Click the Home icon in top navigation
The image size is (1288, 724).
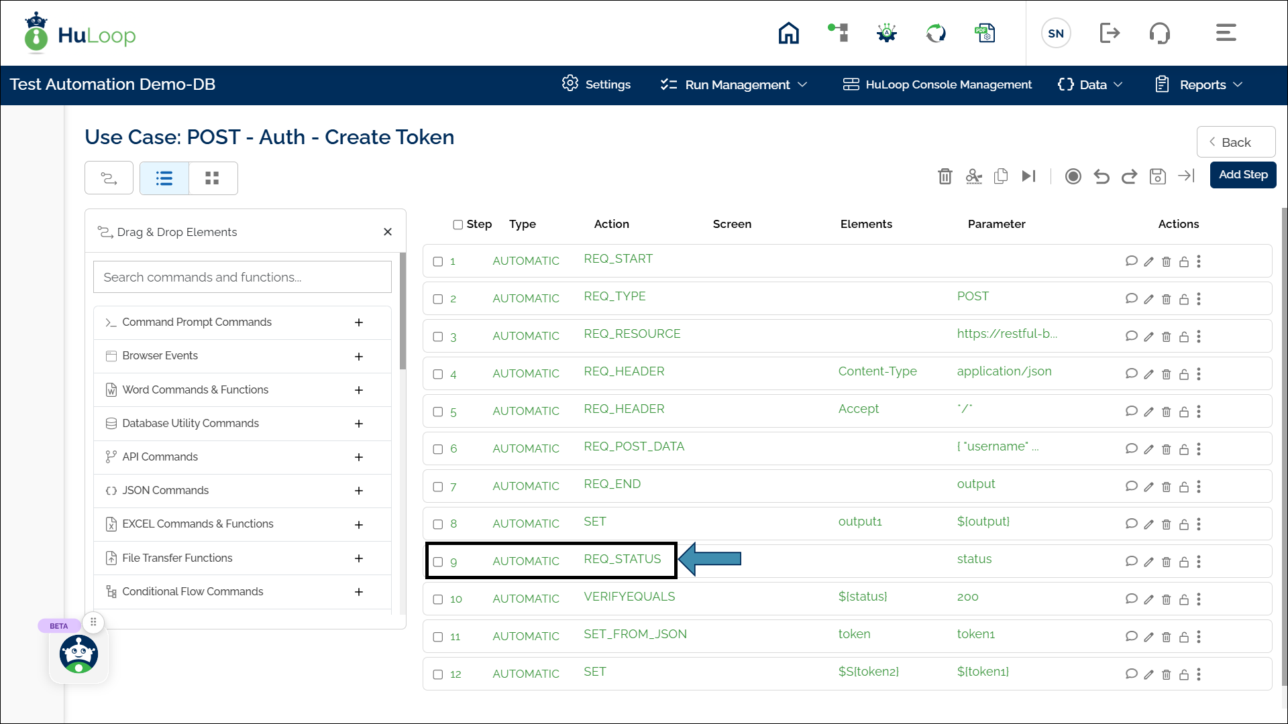(788, 33)
